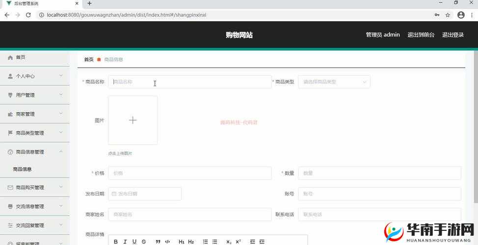Screen dimensions: 478x245
Task: Click 首页 breadcrumb link
Action: click(89, 60)
